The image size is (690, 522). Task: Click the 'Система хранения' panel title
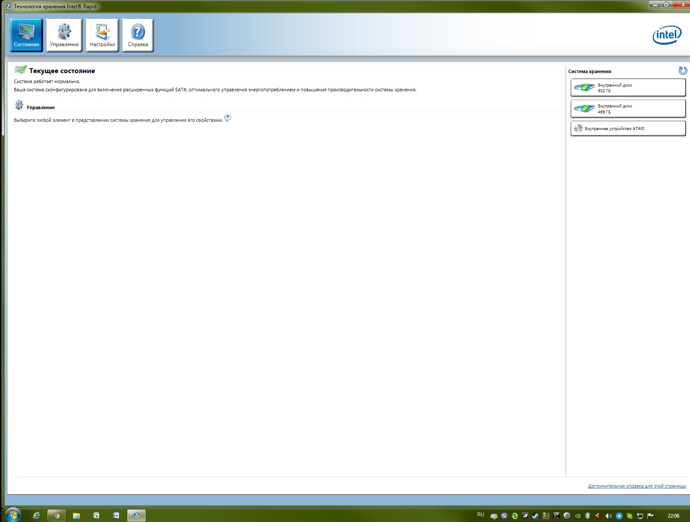pyautogui.click(x=590, y=71)
